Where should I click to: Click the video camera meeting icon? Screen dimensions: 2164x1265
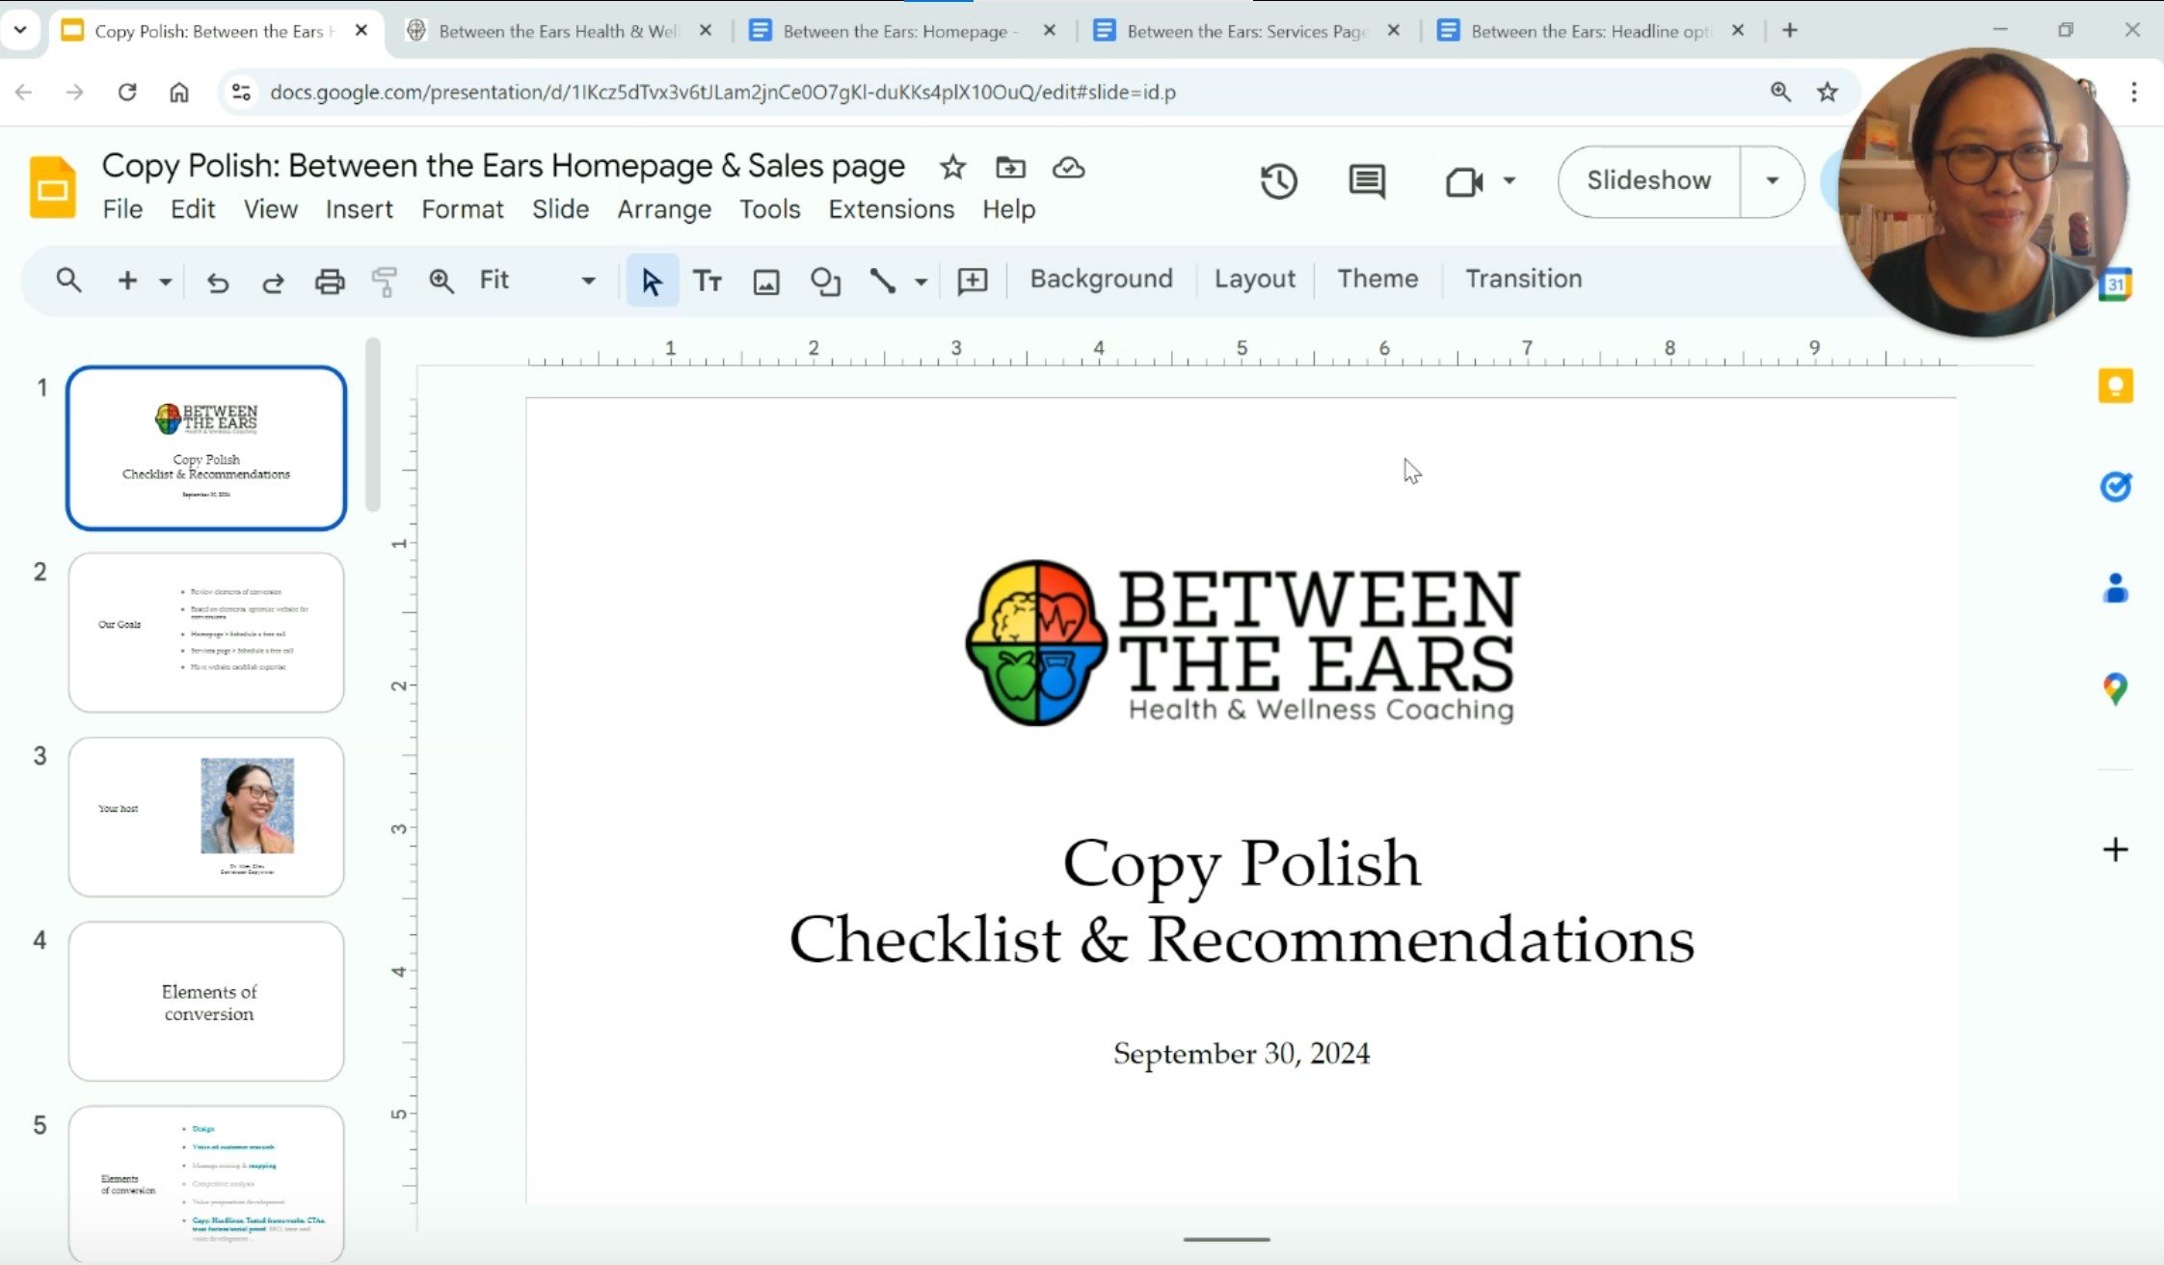coord(1463,181)
